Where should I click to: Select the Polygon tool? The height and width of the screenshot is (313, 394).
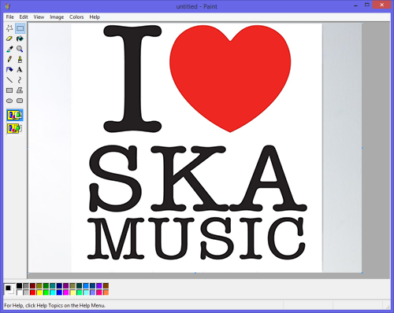click(20, 90)
